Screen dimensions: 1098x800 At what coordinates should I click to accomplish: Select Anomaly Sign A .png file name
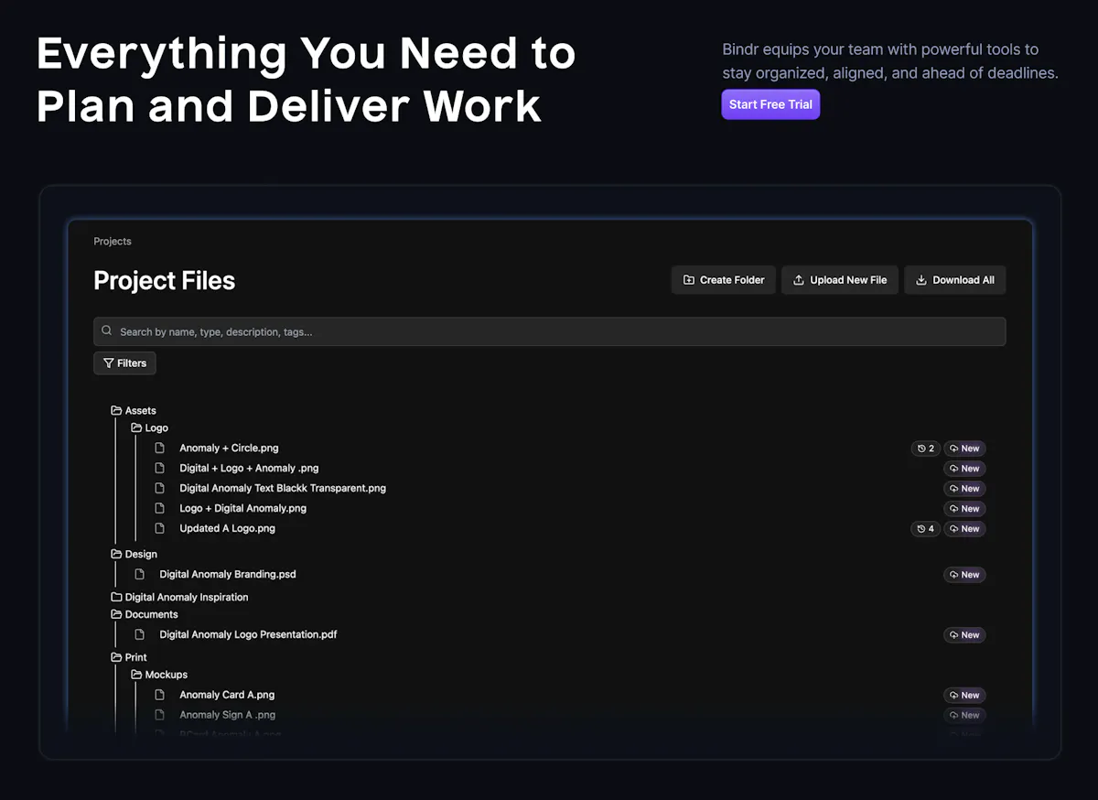[227, 716]
